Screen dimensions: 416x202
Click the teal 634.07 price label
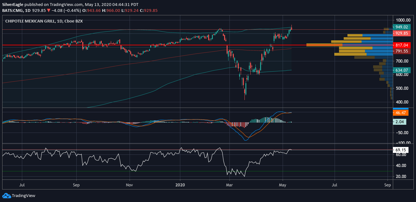pyautogui.click(x=402, y=70)
